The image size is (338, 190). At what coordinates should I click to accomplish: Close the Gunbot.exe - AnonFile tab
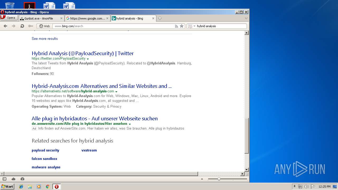pos(61,18)
